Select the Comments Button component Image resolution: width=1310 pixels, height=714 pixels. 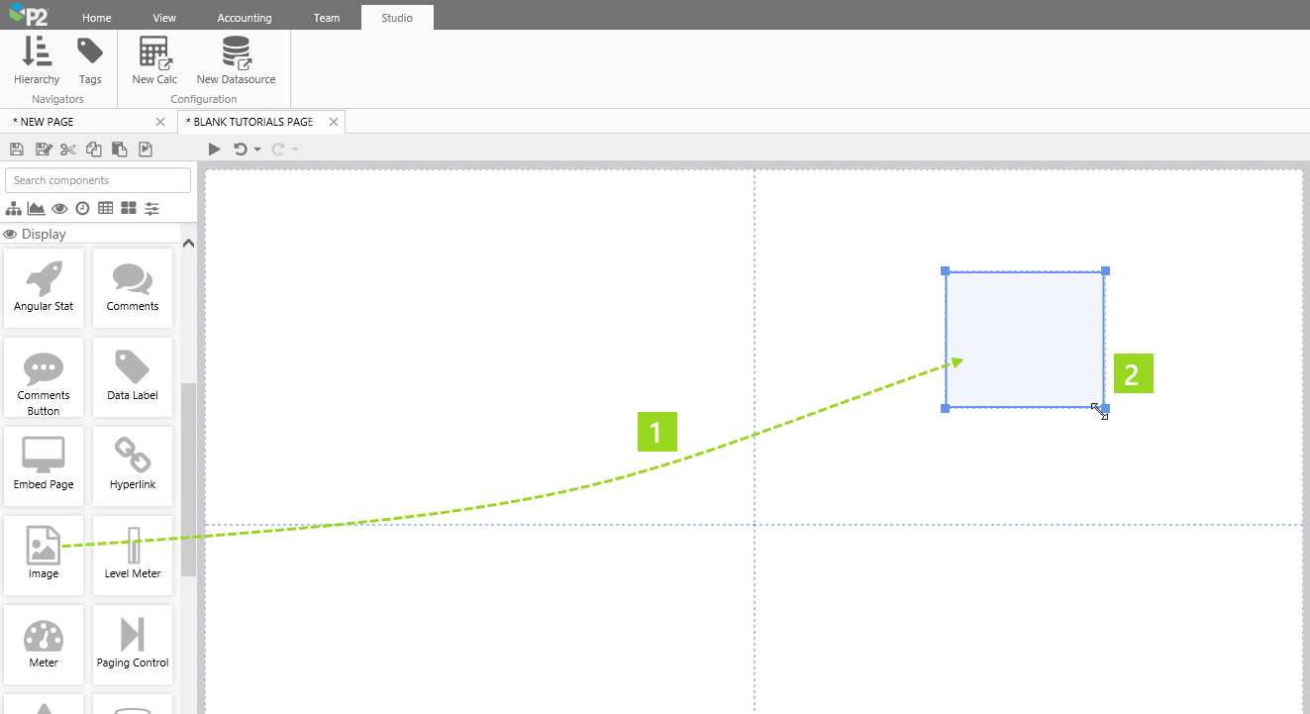point(44,377)
